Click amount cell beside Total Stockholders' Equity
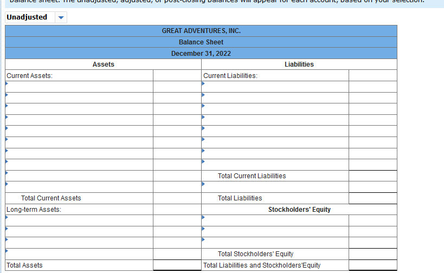 (373, 254)
